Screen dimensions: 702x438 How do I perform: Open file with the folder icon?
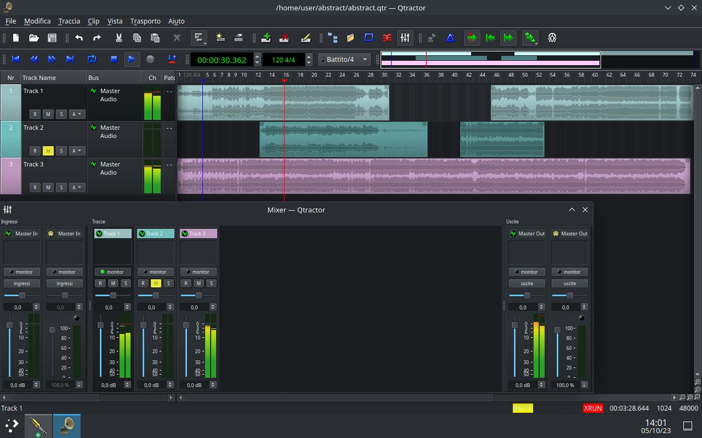pyautogui.click(x=34, y=38)
